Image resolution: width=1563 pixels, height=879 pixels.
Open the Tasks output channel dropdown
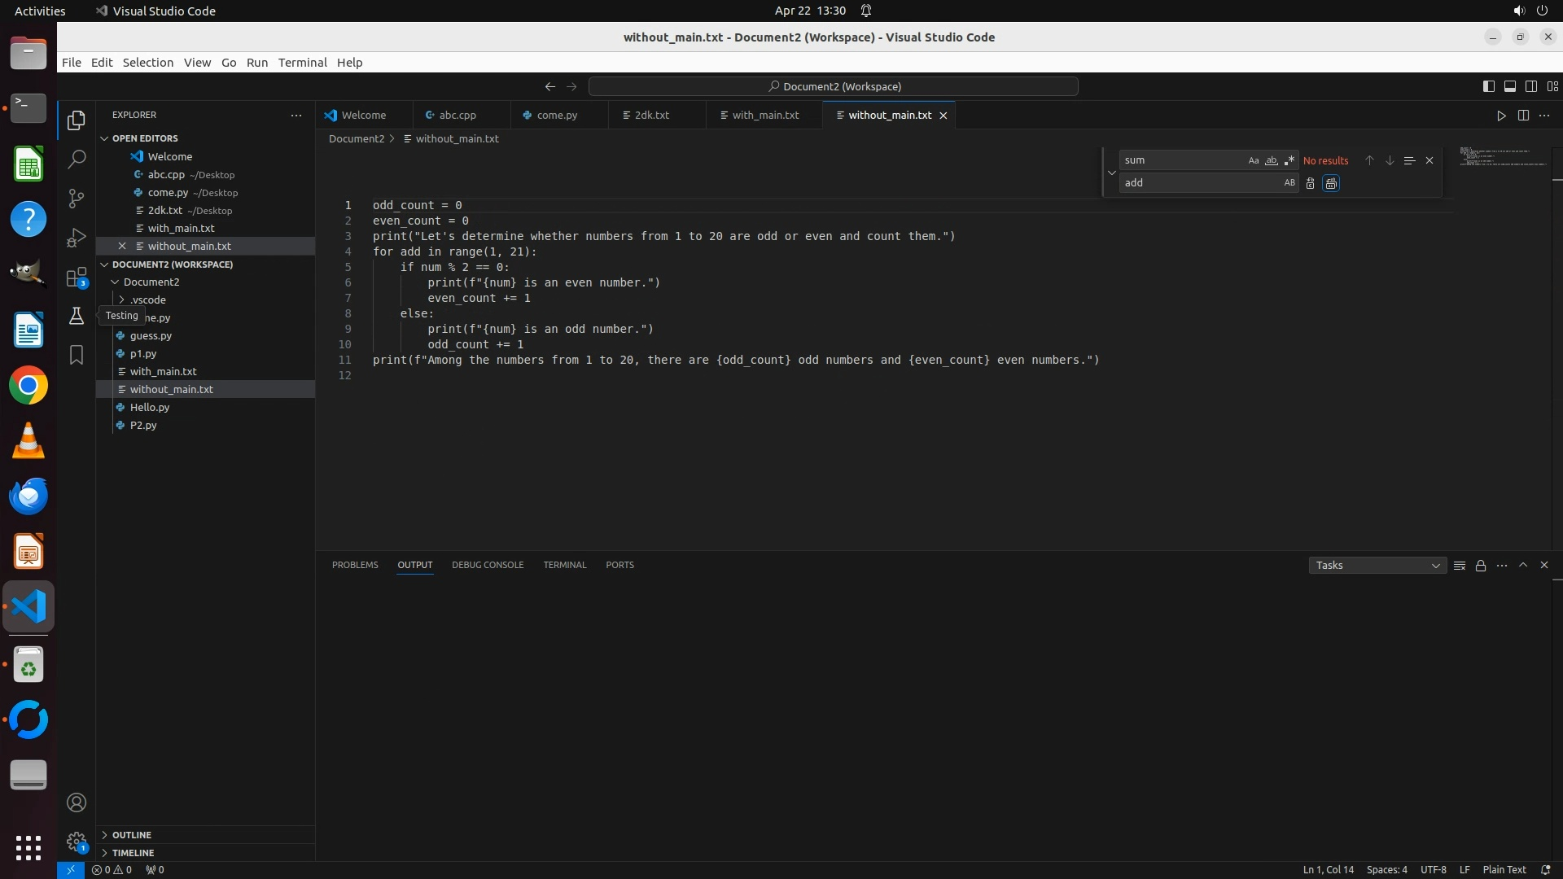(x=1377, y=566)
